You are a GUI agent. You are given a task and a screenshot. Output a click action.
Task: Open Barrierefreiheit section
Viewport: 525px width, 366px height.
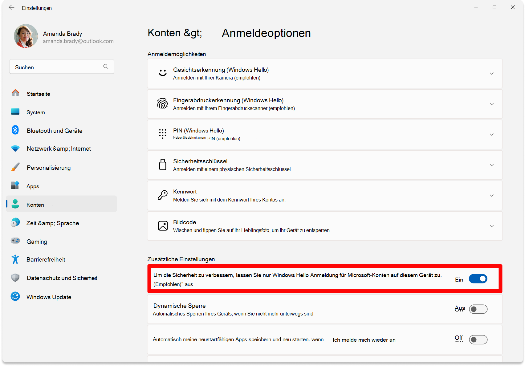(x=62, y=259)
